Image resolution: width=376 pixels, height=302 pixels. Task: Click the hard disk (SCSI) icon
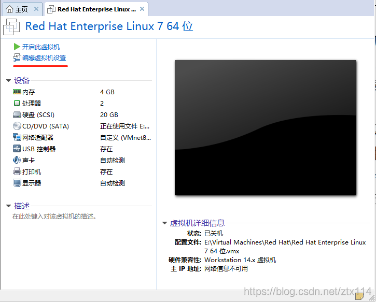tap(17, 114)
